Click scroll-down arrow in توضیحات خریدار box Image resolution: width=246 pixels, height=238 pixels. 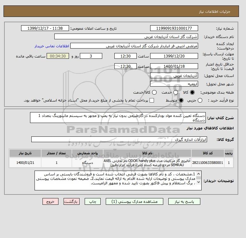click(x=198, y=182)
